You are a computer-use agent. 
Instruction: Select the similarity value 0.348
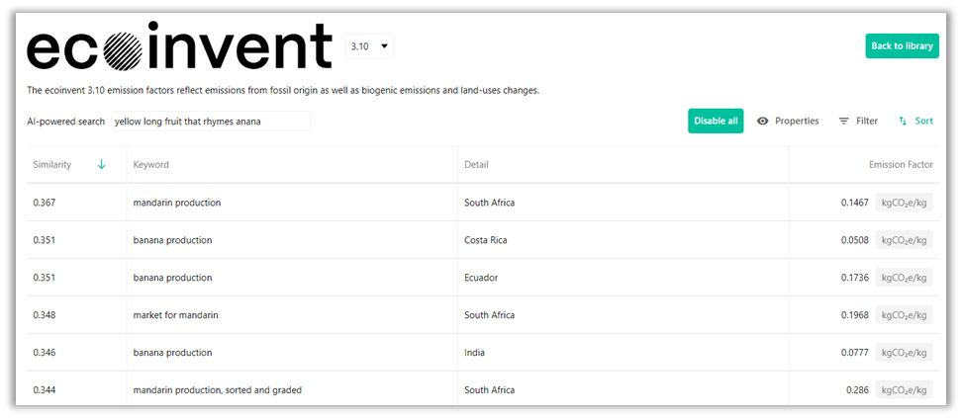coord(45,315)
